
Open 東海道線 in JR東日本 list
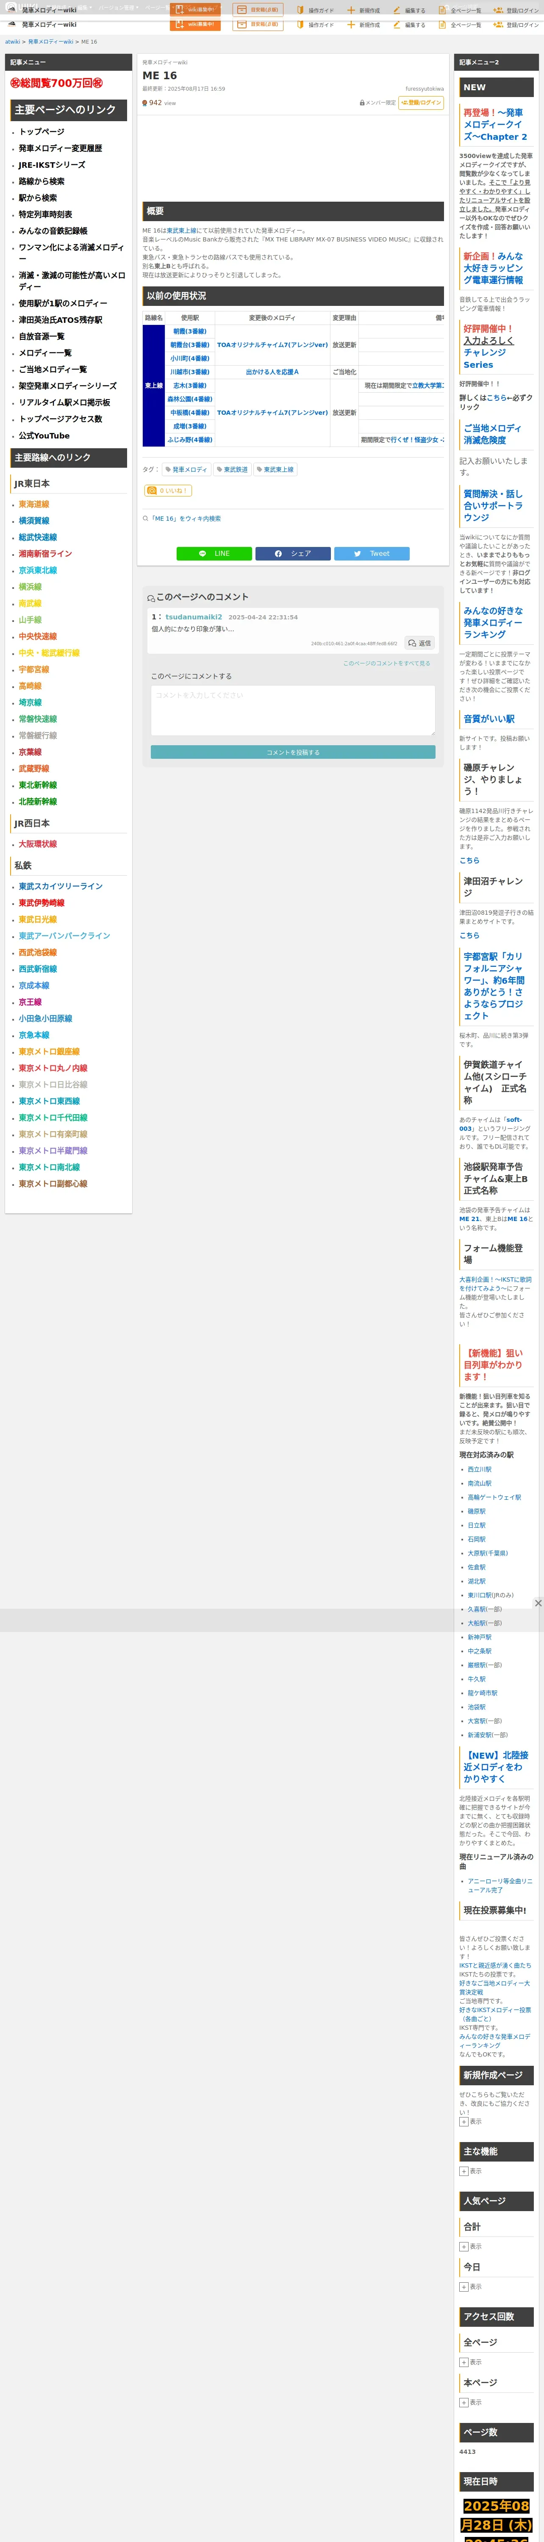coord(33,504)
